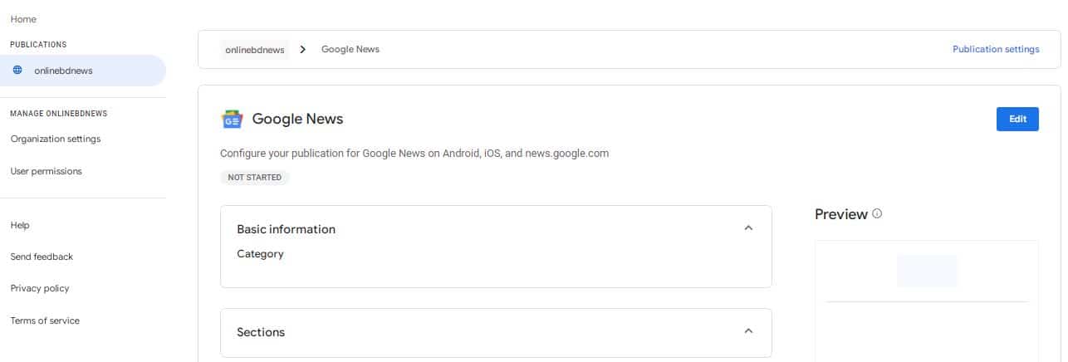Open Terms of service
The height and width of the screenshot is (362, 1068).
[45, 320]
